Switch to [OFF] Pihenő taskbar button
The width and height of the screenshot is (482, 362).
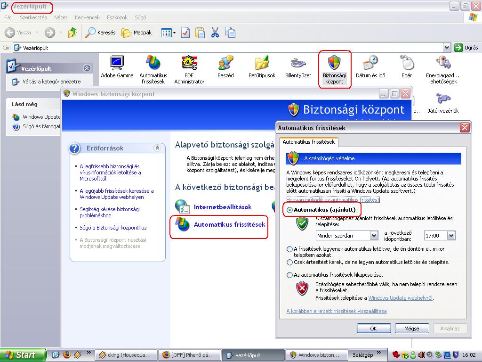[x=189, y=355]
